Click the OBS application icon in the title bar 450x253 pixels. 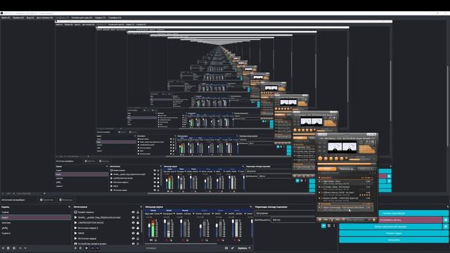point(1,13)
